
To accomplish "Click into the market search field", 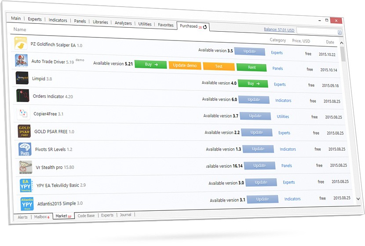I will [x=317, y=31].
